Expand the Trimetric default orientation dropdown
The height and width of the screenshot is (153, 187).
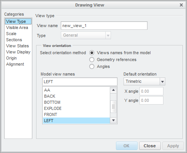pos(162,82)
